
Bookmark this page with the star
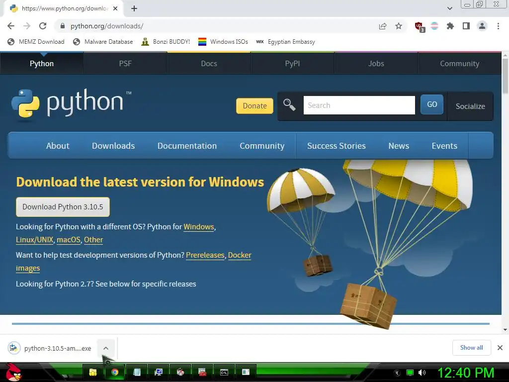coord(399,26)
